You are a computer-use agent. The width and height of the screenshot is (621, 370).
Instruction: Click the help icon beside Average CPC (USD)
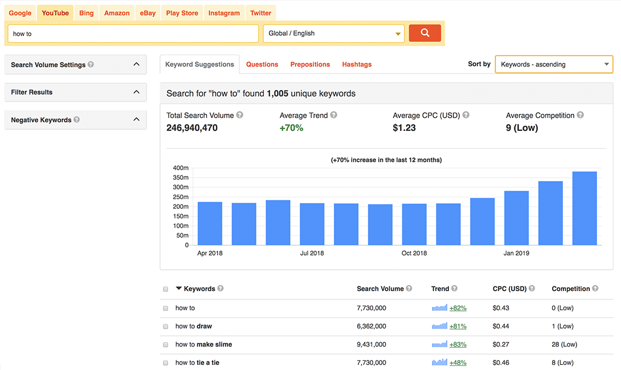click(x=465, y=115)
